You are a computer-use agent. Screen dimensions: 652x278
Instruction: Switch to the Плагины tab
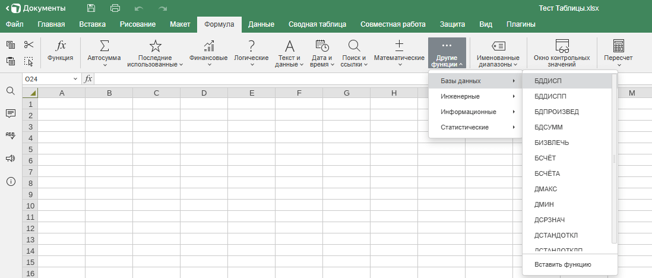[521, 24]
